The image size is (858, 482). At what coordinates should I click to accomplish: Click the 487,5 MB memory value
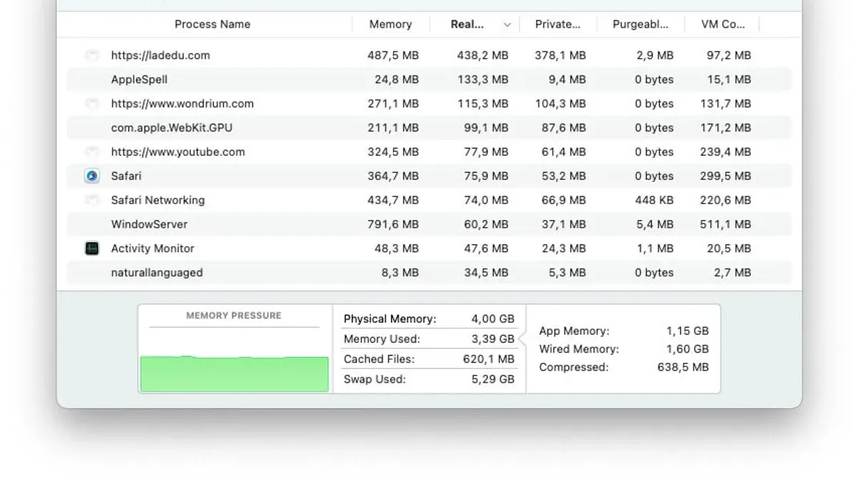click(x=393, y=55)
